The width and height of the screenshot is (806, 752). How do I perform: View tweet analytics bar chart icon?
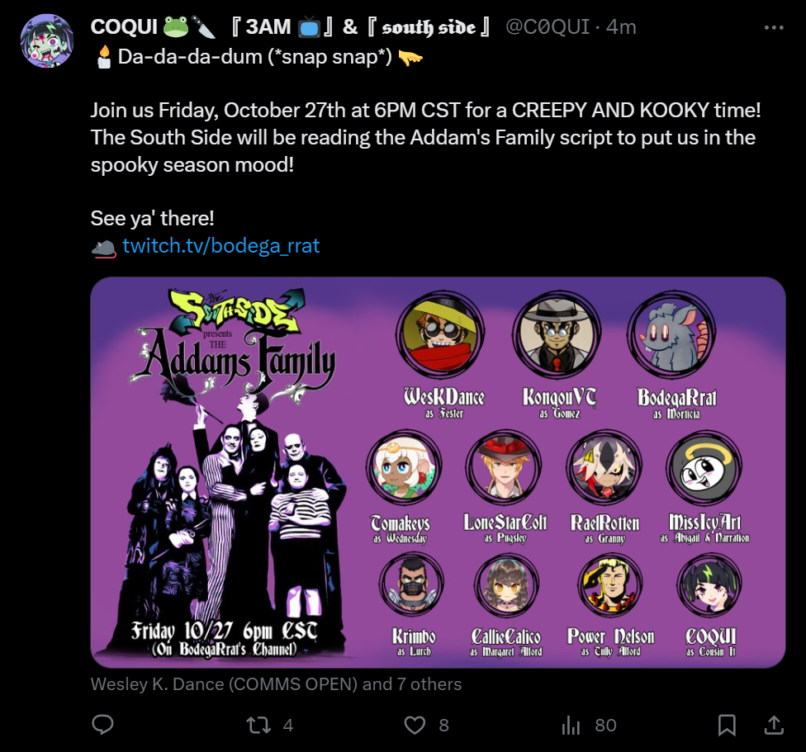(x=571, y=726)
